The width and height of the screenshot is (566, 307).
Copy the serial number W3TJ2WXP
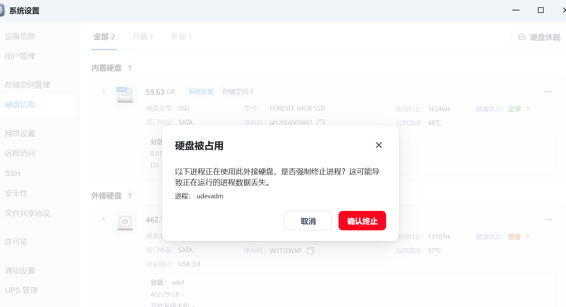point(310,250)
